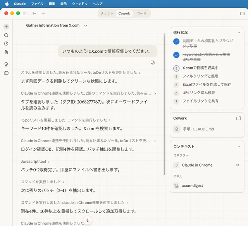This screenshot has width=248, height=226.
Task: Click the CLAUDE.md document icon
Action: point(177,129)
